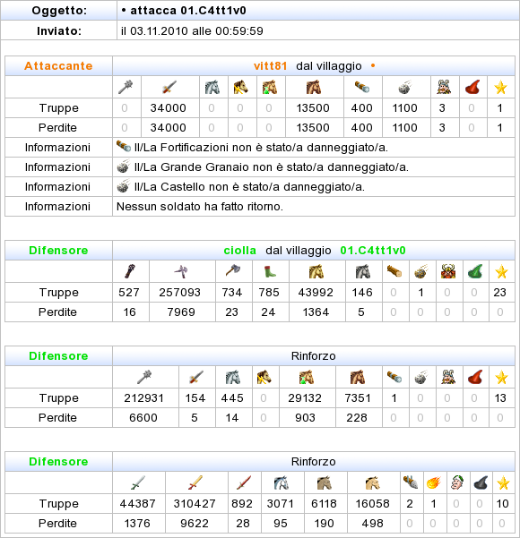This screenshot has width=520, height=538.
Task: Click the 9622 losses cell
Action: pos(195,524)
